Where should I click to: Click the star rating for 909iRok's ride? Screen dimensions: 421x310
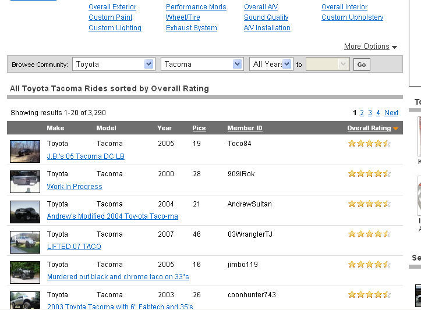click(369, 174)
